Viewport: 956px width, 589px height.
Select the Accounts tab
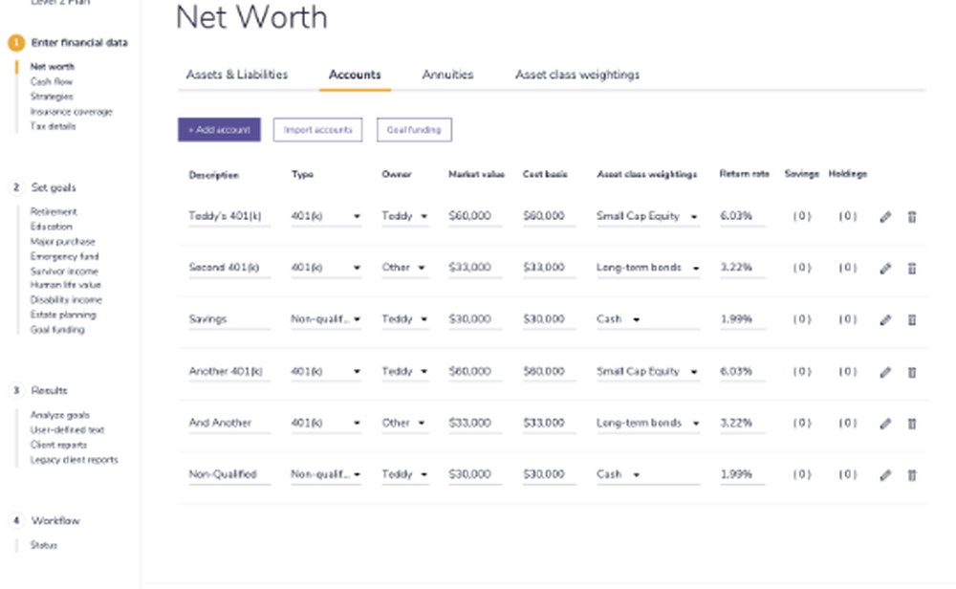pyautogui.click(x=355, y=75)
